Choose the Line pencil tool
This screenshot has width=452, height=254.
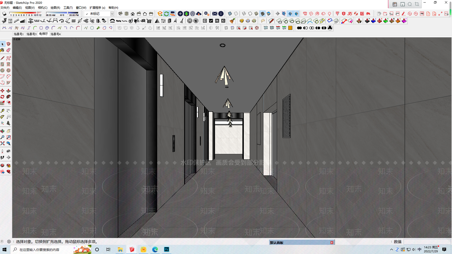click(2, 58)
